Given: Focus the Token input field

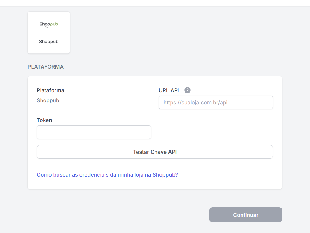Looking at the screenshot, I should point(94,132).
